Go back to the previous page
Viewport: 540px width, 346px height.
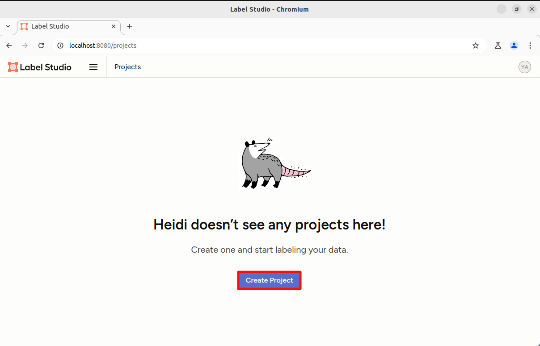pyautogui.click(x=9, y=46)
